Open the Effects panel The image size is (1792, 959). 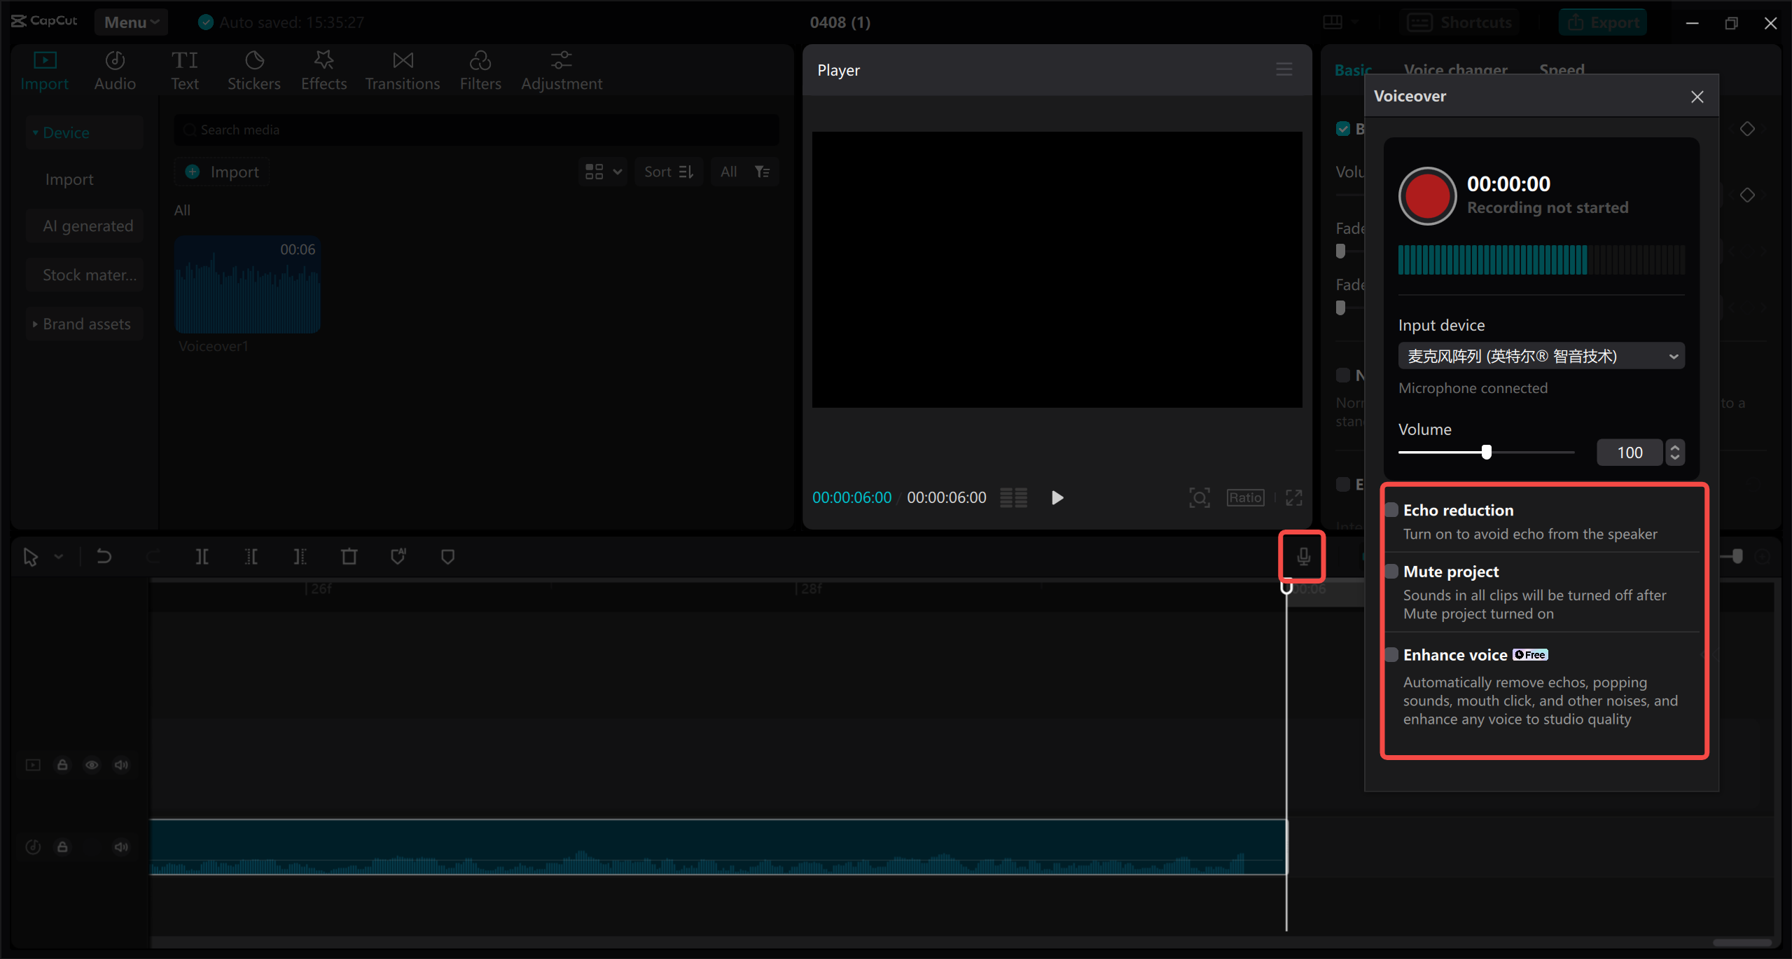(x=323, y=69)
